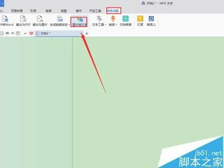Close the 文档1 document tab
The width and height of the screenshot is (224, 168).
tap(81, 33)
